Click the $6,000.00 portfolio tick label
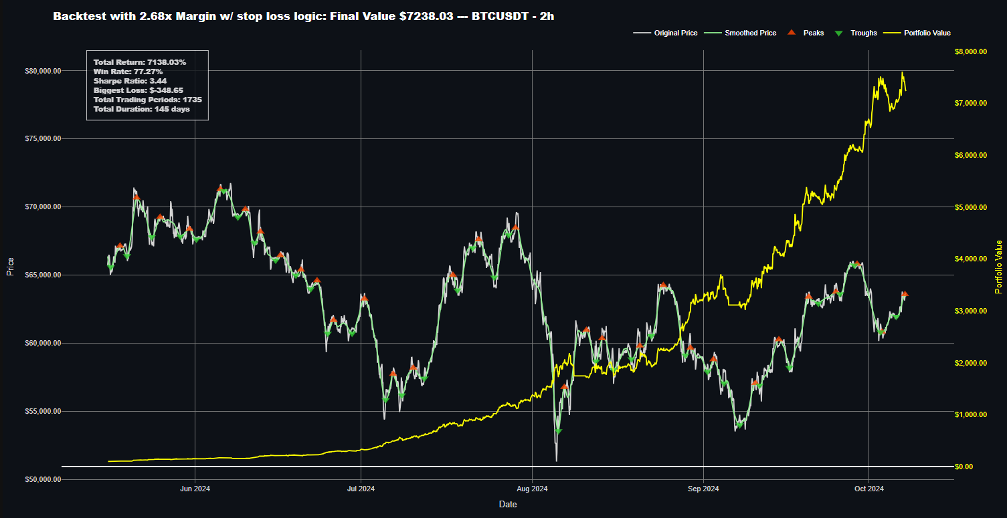The height and width of the screenshot is (518, 1007). click(970, 156)
